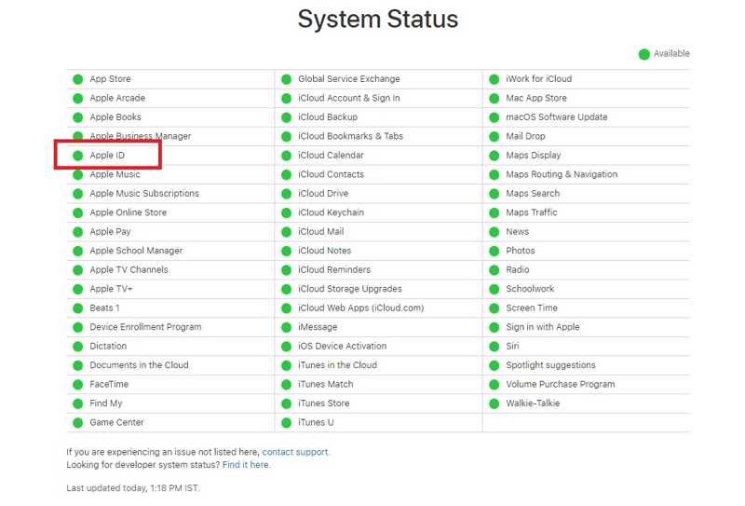Click the green status dot beside Find My
The height and width of the screenshot is (506, 745).
(x=78, y=403)
